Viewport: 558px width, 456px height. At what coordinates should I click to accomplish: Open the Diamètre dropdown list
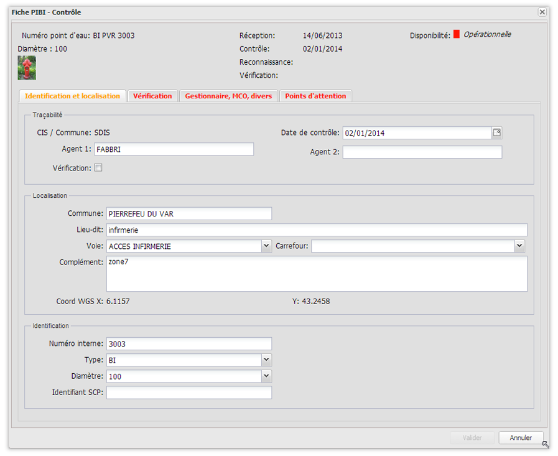point(266,376)
